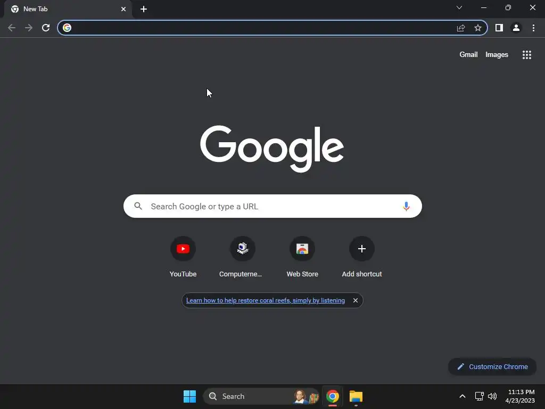Click the Add shortcut plus button
Image resolution: width=545 pixels, height=409 pixels.
[362, 249]
